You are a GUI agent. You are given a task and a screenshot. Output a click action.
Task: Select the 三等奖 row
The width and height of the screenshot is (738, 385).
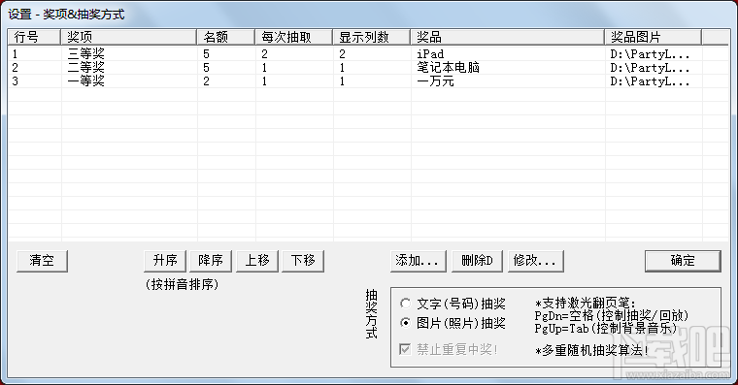pos(368,54)
